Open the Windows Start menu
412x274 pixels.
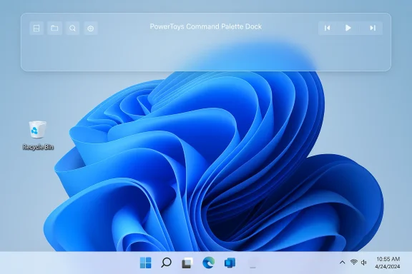[x=146, y=263]
